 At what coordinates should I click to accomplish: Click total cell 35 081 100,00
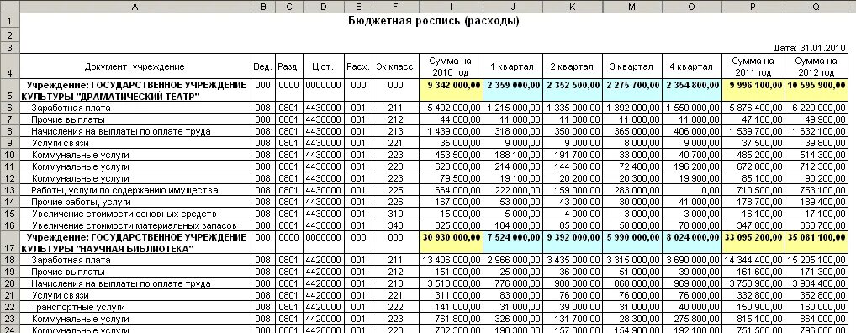[x=816, y=242]
